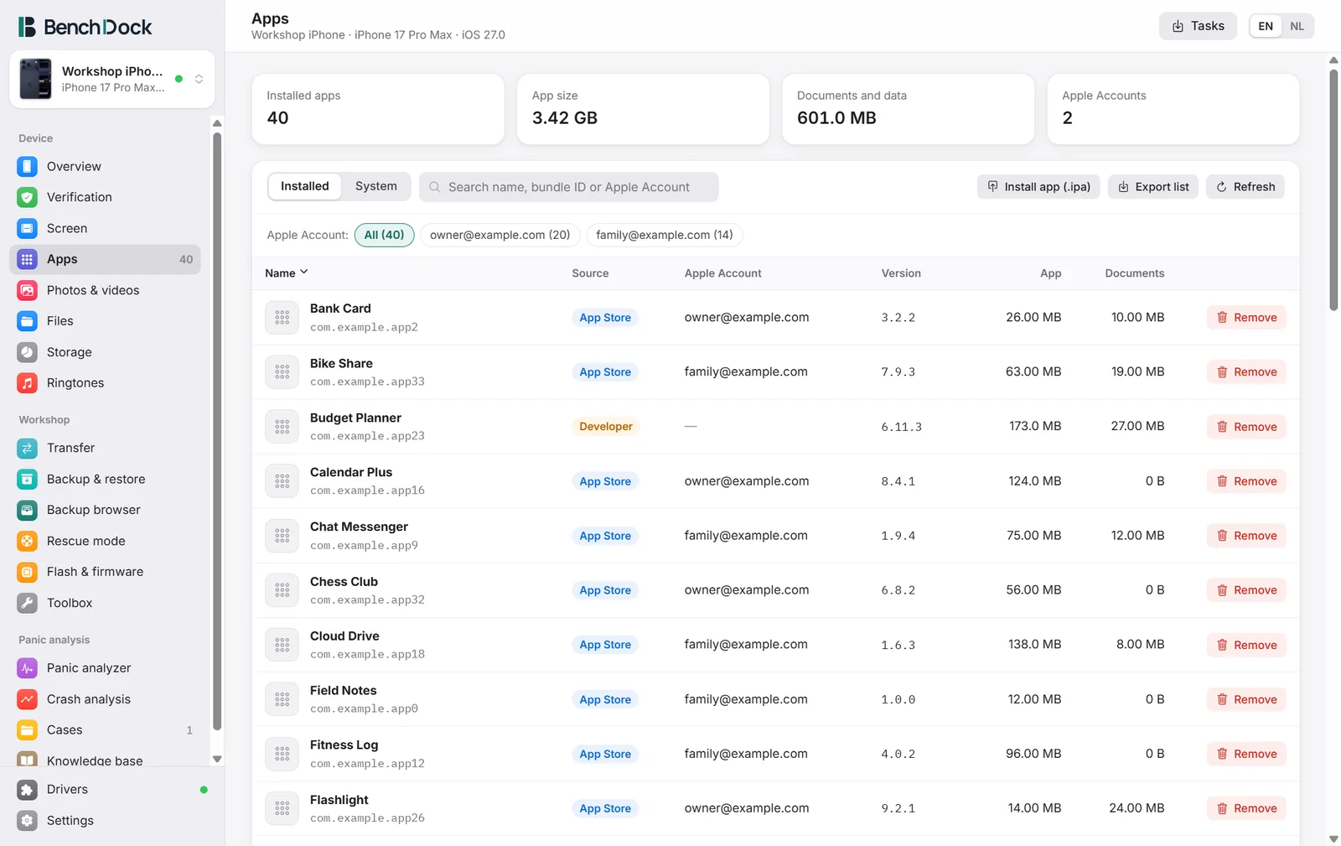Filter apps by owner@example.com (20)
This screenshot has height=846, width=1341.
[x=500, y=235]
